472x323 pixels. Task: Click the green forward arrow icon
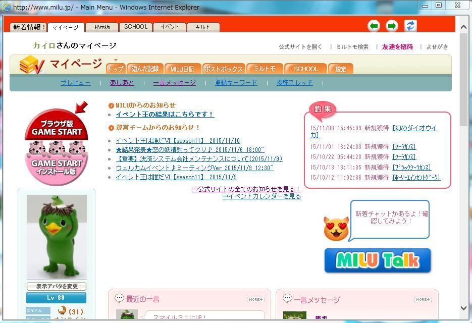[392, 26]
